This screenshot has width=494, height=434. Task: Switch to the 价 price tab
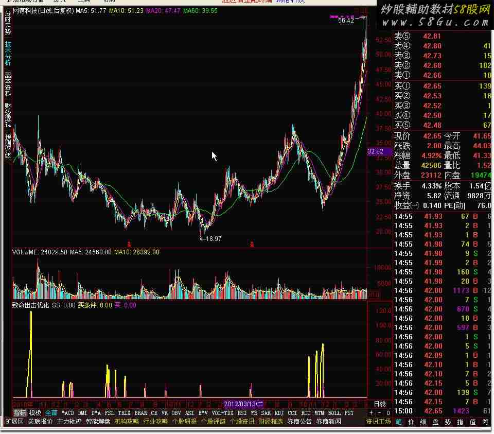pos(411,422)
